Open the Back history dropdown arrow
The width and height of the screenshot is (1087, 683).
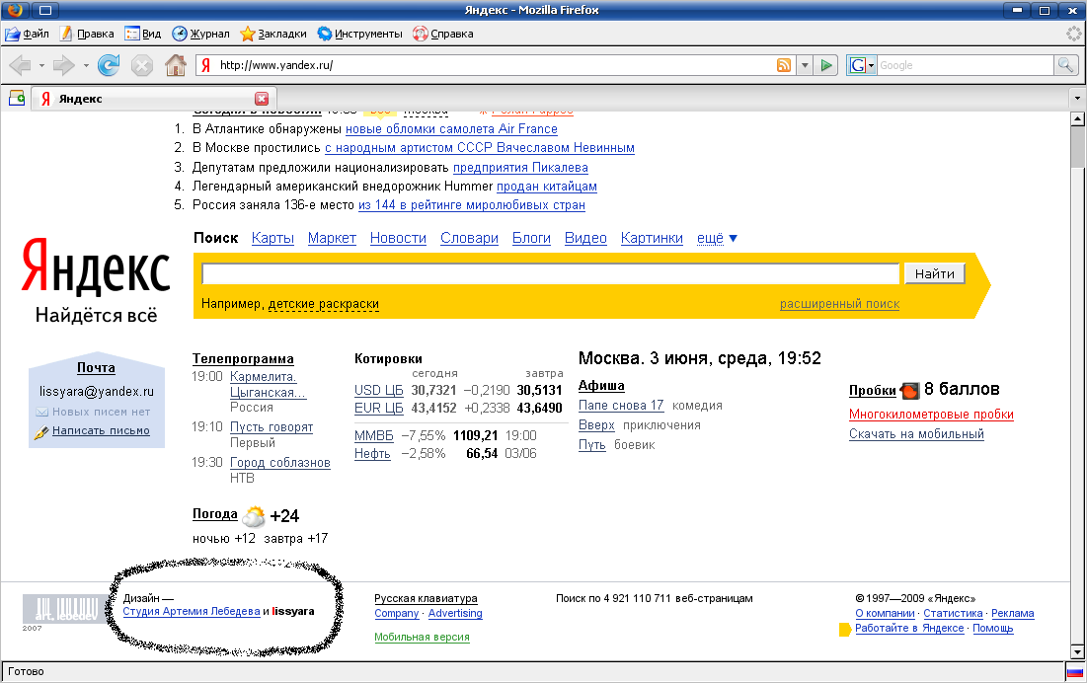coord(41,66)
